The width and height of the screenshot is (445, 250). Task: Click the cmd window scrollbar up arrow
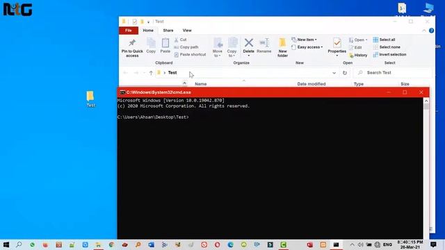(x=426, y=101)
